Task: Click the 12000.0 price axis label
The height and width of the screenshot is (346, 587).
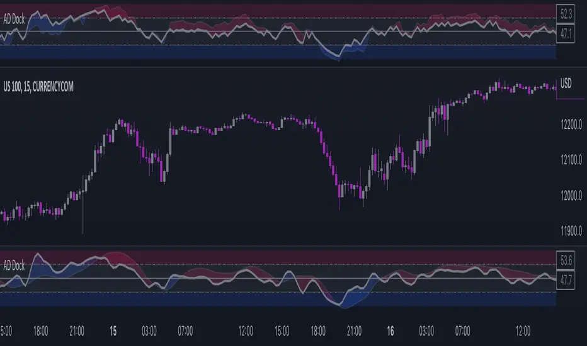Action: coord(571,195)
